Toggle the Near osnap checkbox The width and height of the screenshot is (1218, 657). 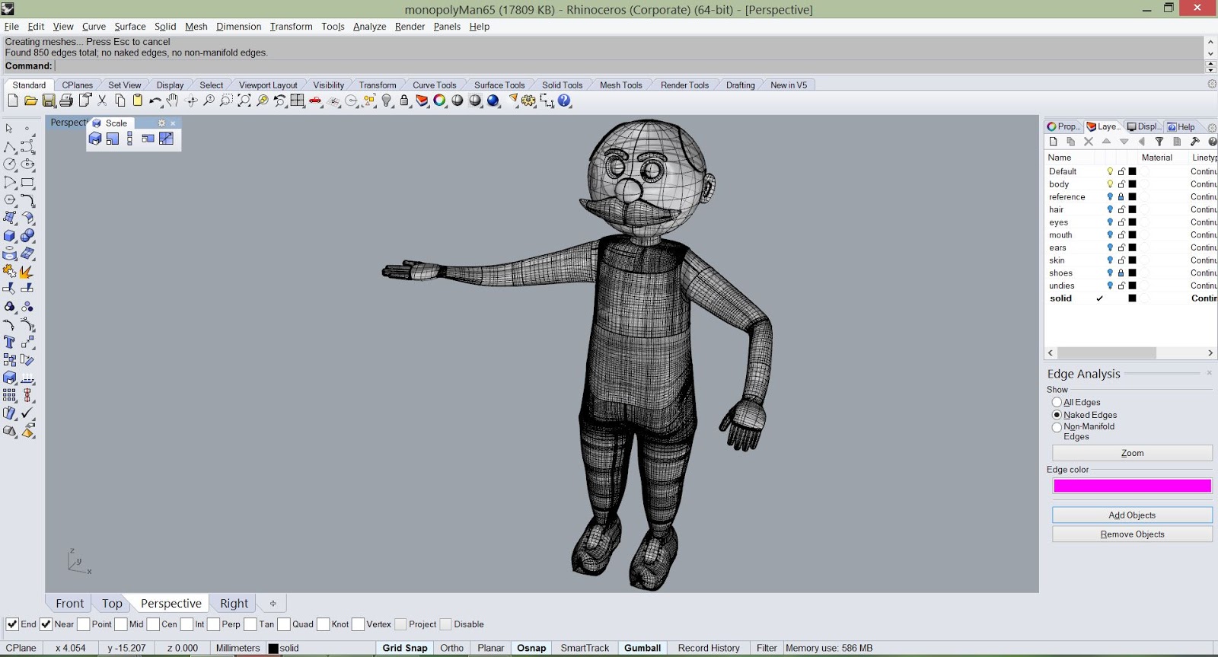[46, 624]
